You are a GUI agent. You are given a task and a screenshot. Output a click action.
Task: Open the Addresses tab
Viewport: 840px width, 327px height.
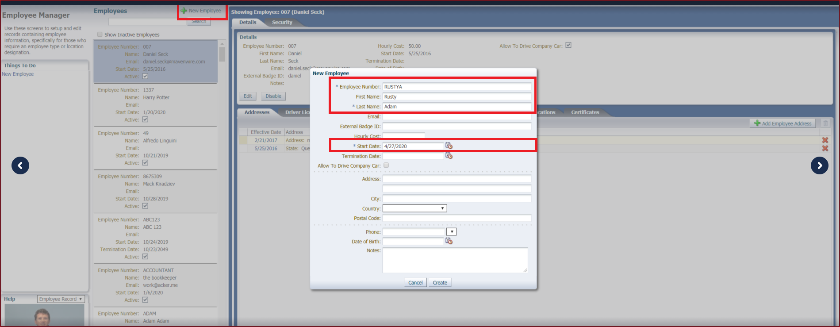(x=257, y=112)
